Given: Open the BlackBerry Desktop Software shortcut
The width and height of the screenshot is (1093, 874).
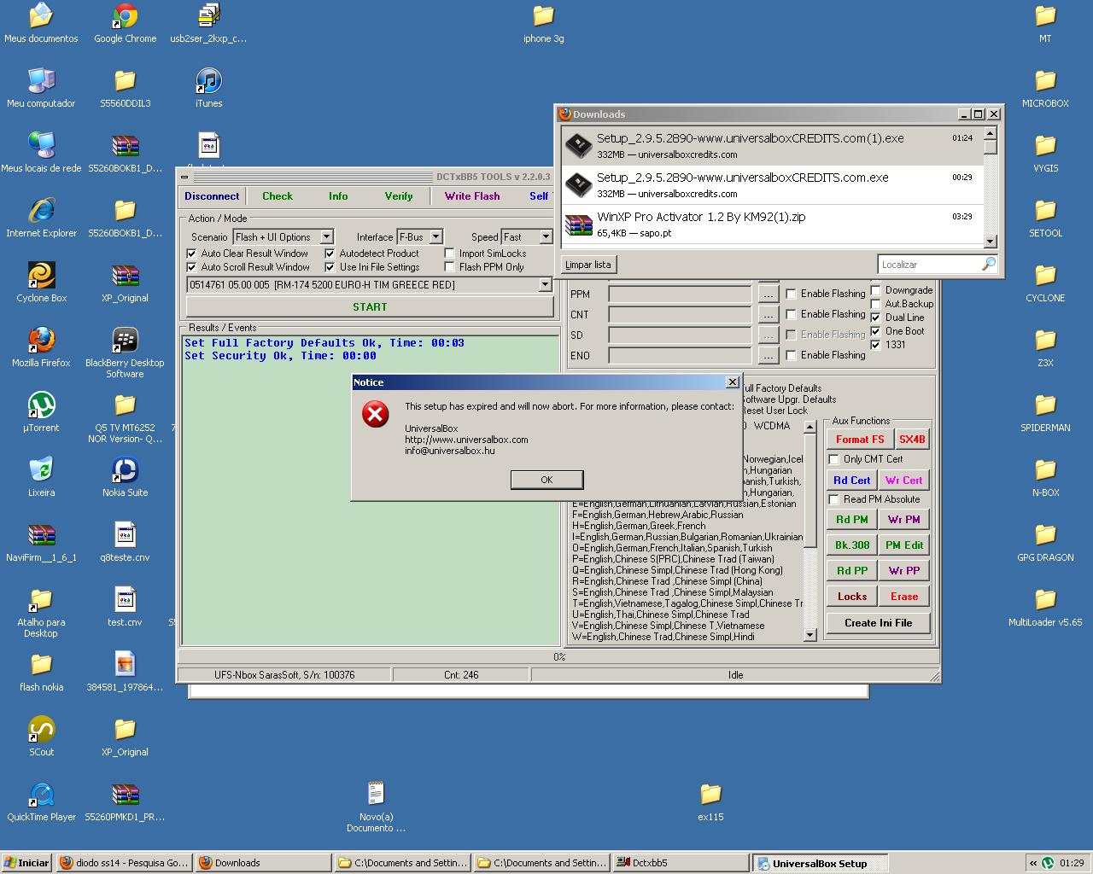Looking at the screenshot, I should point(125,353).
